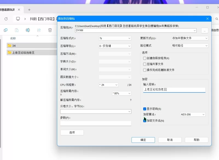This screenshot has width=219, height=160.
Task: Open the 路径模式 dropdown showing 相对路径
Action: pos(190,46)
